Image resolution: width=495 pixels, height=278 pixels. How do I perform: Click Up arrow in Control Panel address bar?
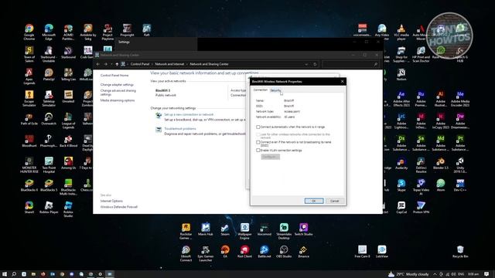[x=117, y=64]
